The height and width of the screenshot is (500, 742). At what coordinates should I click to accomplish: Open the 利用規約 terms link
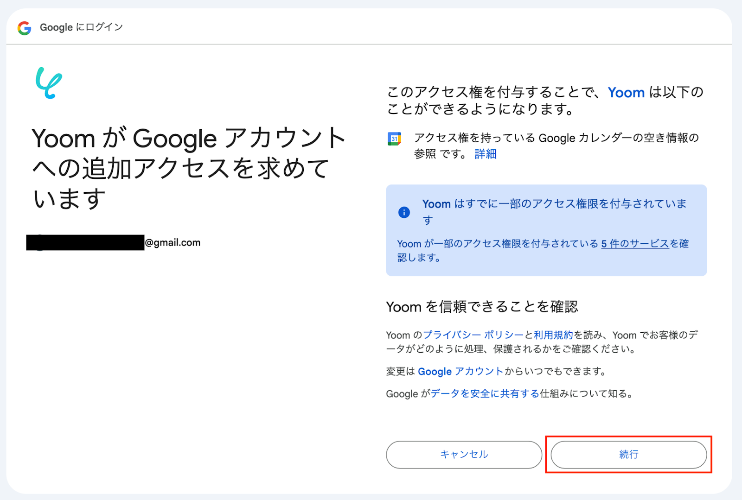click(x=554, y=335)
